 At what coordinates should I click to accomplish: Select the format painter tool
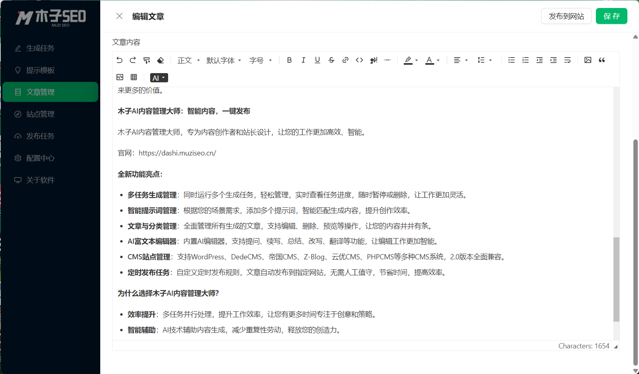pyautogui.click(x=147, y=60)
